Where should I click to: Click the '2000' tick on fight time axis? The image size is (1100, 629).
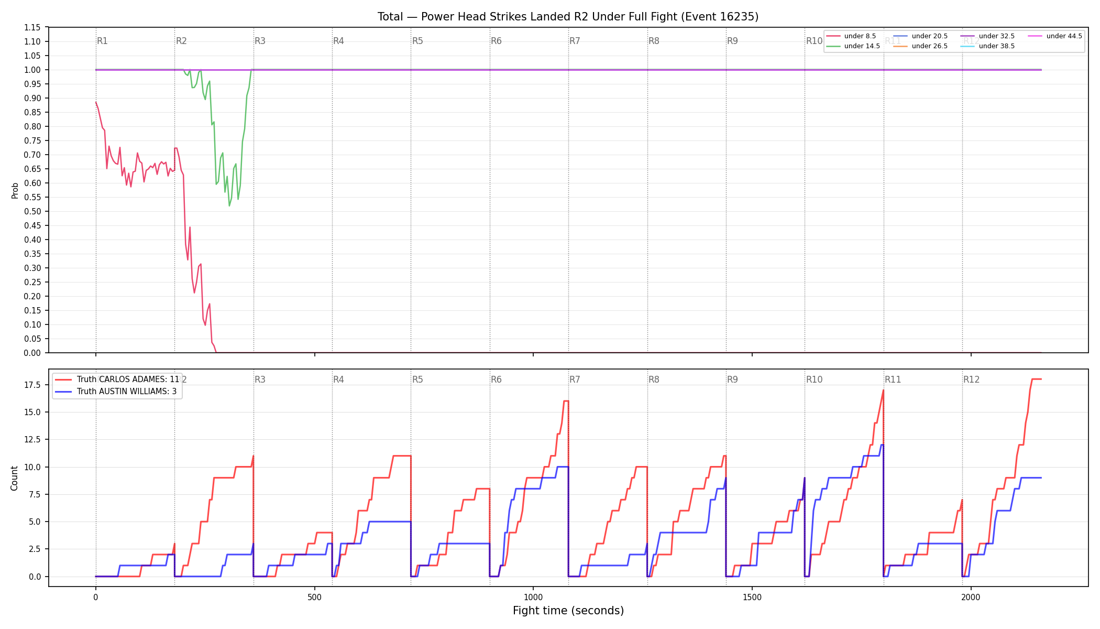point(971,597)
